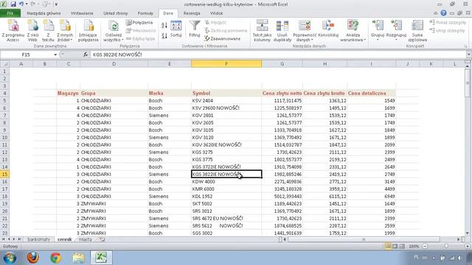Switch to Widok tab
This screenshot has height=265, width=472.
point(216,13)
